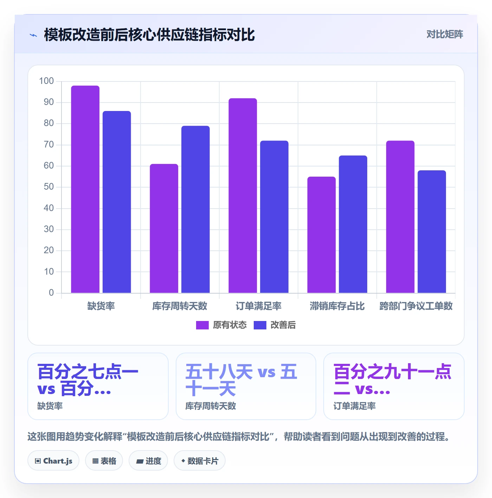
Task: Click the 订单满足率 x-axis label
Action: pos(259,306)
